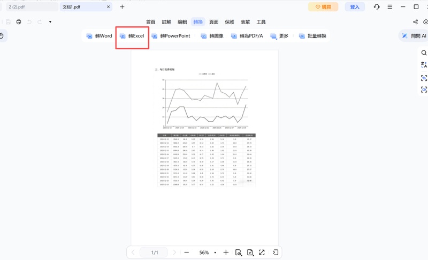Open the 頁面 menu tab

213,22
